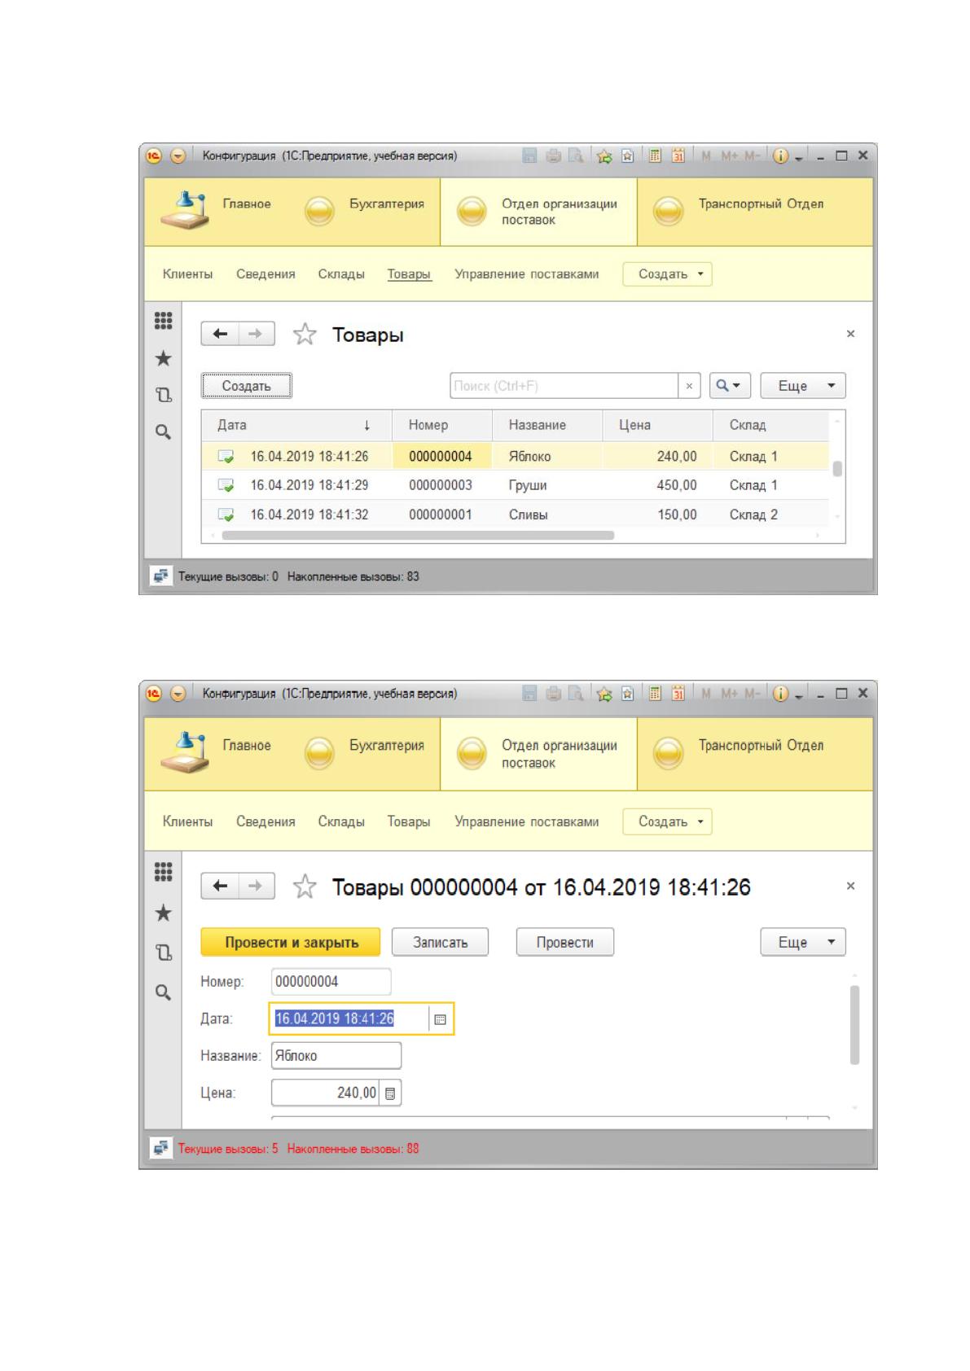Expand the search magnifier dropdown beside search box
The width and height of the screenshot is (970, 1371).
coord(729,386)
